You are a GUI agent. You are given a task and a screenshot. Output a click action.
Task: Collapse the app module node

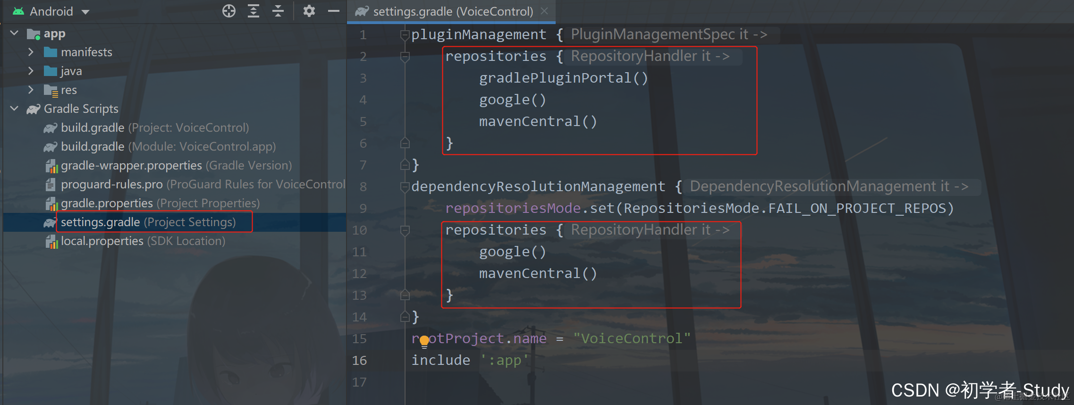14,33
